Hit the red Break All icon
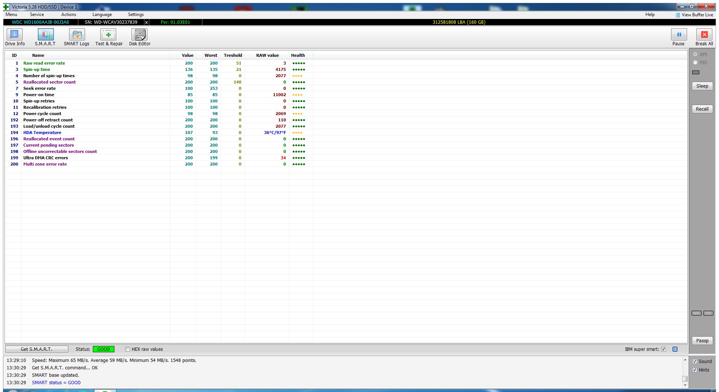 click(704, 35)
